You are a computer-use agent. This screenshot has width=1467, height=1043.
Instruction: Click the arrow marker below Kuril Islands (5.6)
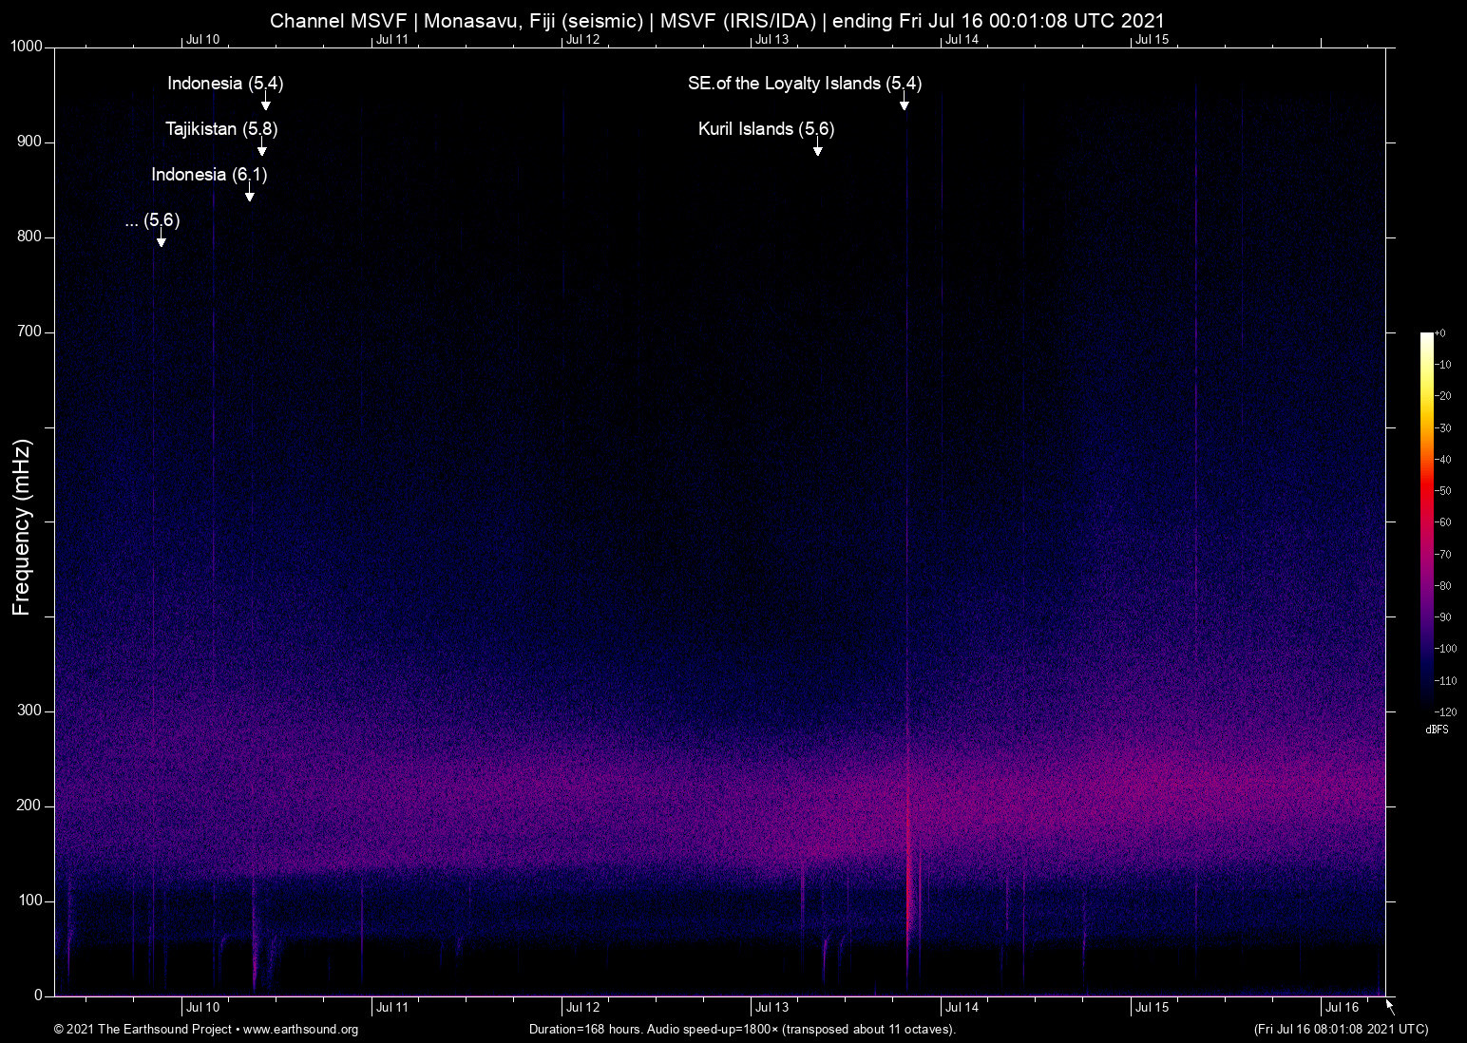(817, 147)
